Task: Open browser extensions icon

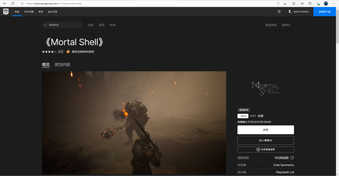Action: [294, 3]
